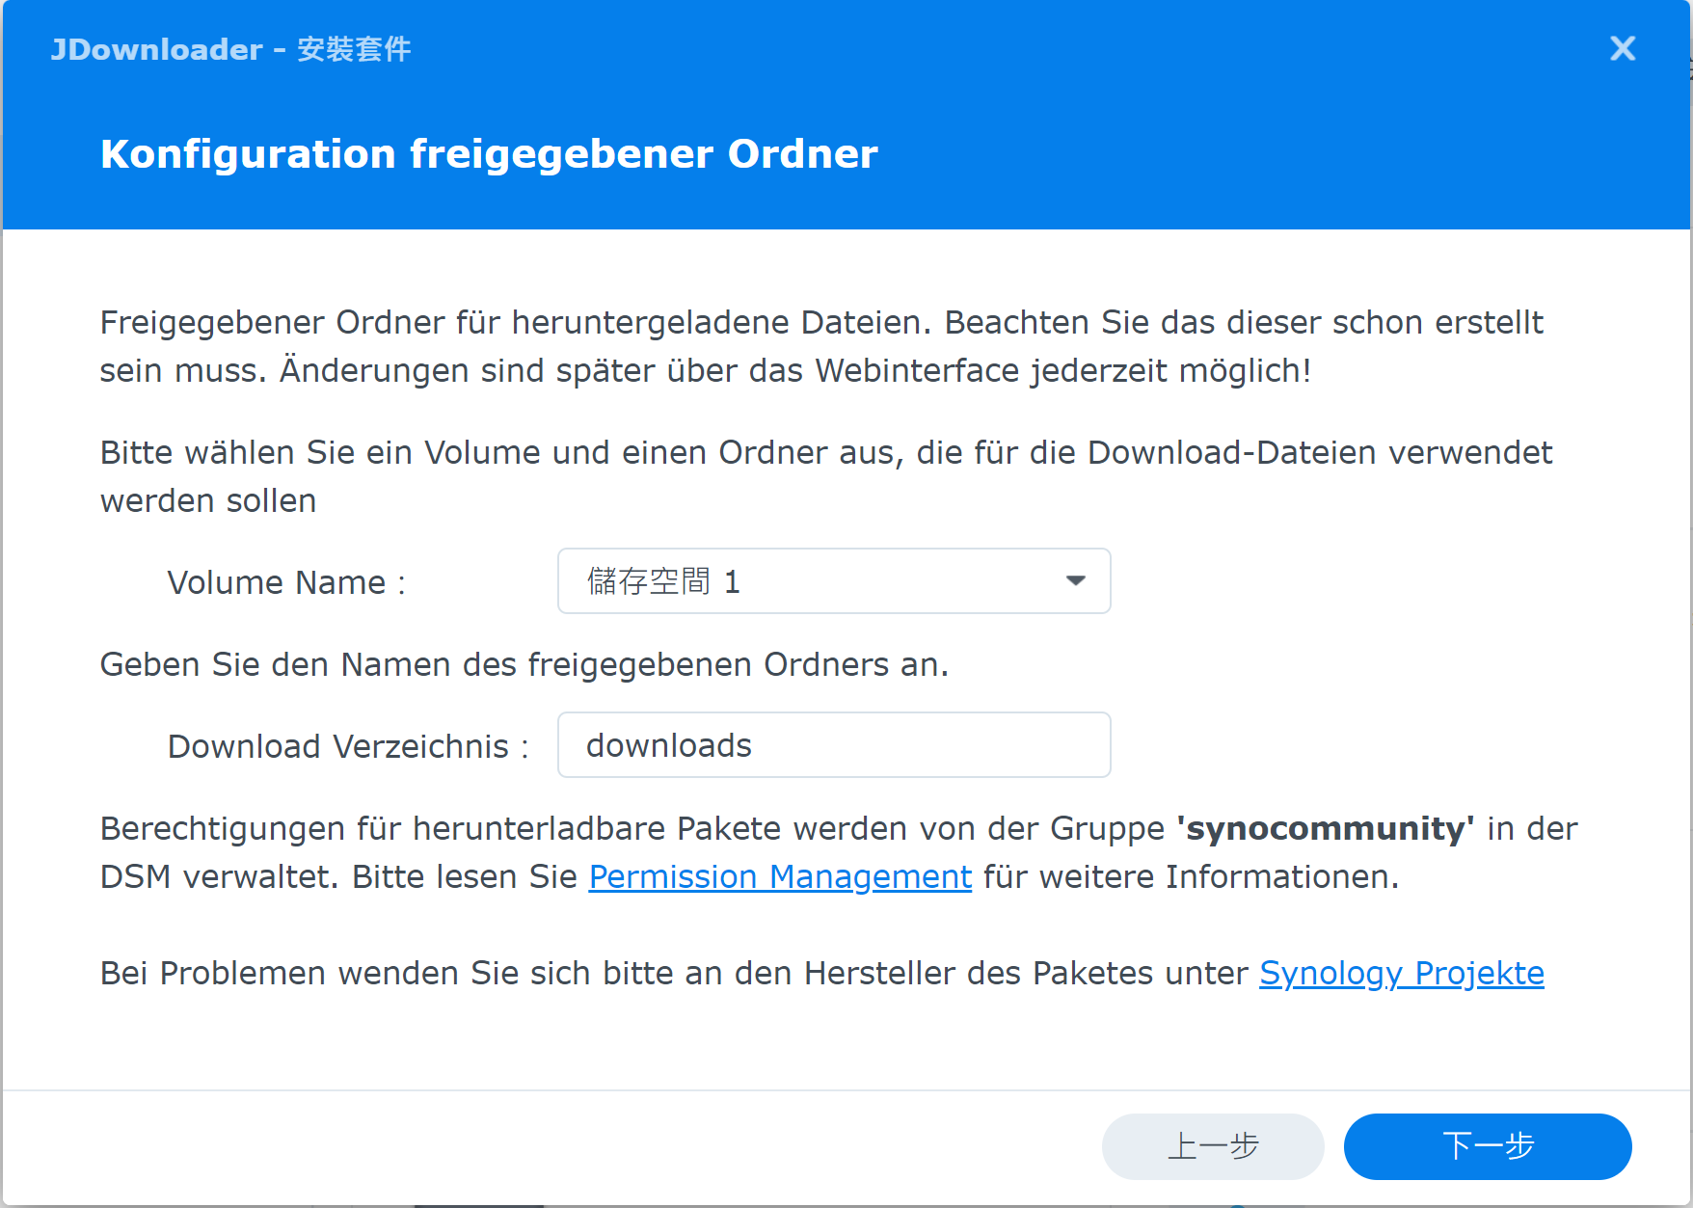Click the 'Änderungen sind später' line of text
1693x1208 pixels.
pyautogui.click(x=794, y=370)
